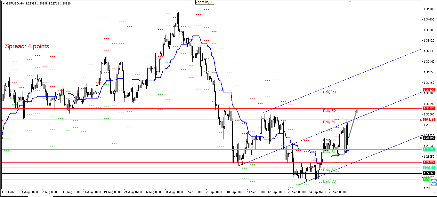
Task: Click the 30 Jul 2020 date label
Action: pos(9,193)
